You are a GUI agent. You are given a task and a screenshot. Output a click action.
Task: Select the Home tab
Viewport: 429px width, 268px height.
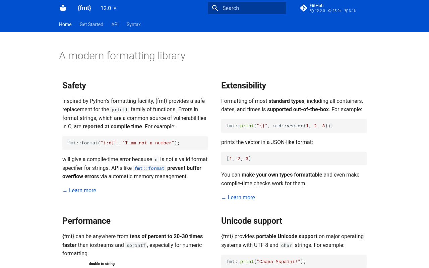[x=65, y=24]
